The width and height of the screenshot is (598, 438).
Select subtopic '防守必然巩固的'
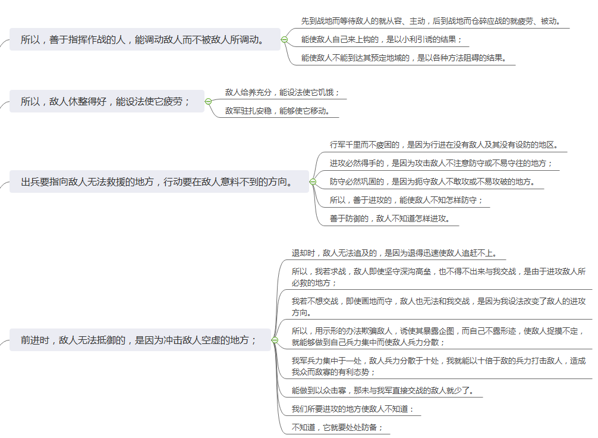click(x=433, y=182)
